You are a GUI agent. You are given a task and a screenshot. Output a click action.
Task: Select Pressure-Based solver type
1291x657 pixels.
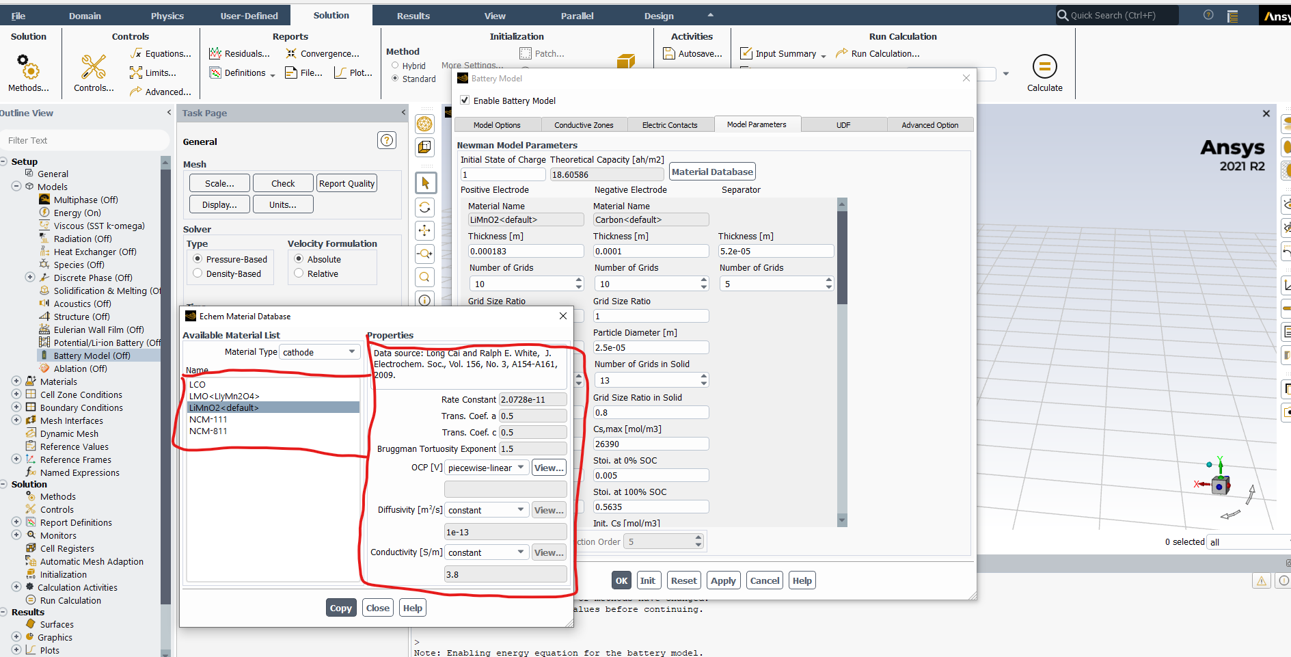point(198,259)
